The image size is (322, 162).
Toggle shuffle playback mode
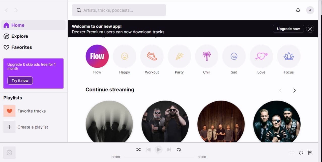pyautogui.click(x=138, y=149)
